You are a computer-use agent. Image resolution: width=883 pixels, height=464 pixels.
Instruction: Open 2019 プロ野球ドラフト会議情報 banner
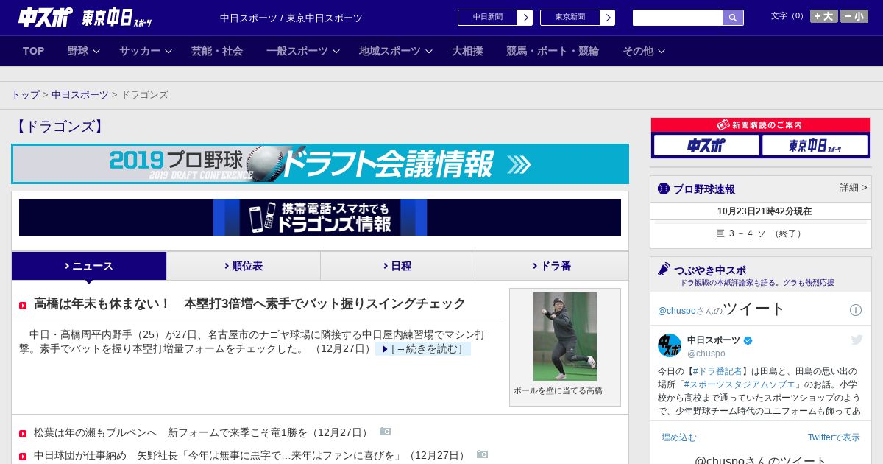[320, 164]
